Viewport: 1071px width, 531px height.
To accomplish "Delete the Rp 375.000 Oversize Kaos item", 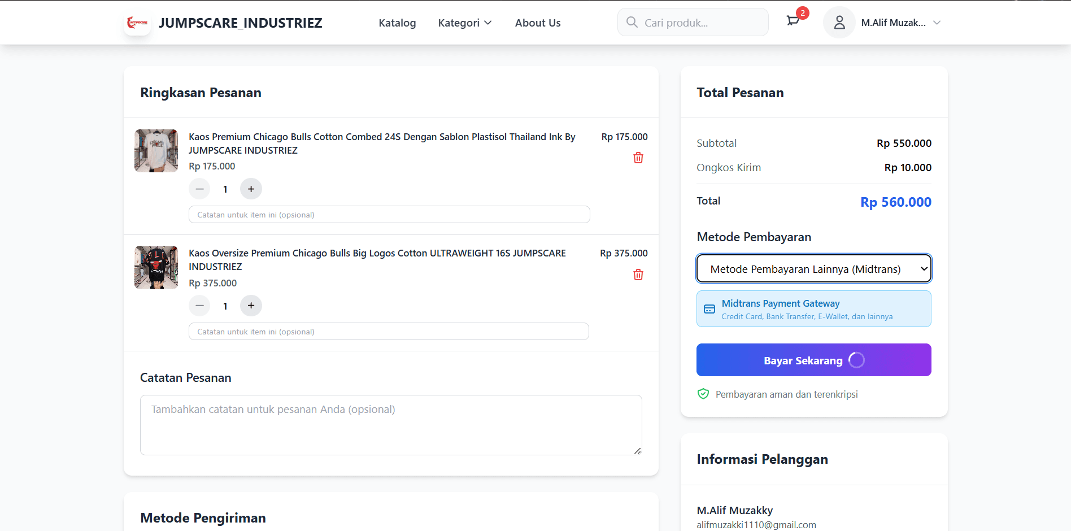I will point(638,275).
